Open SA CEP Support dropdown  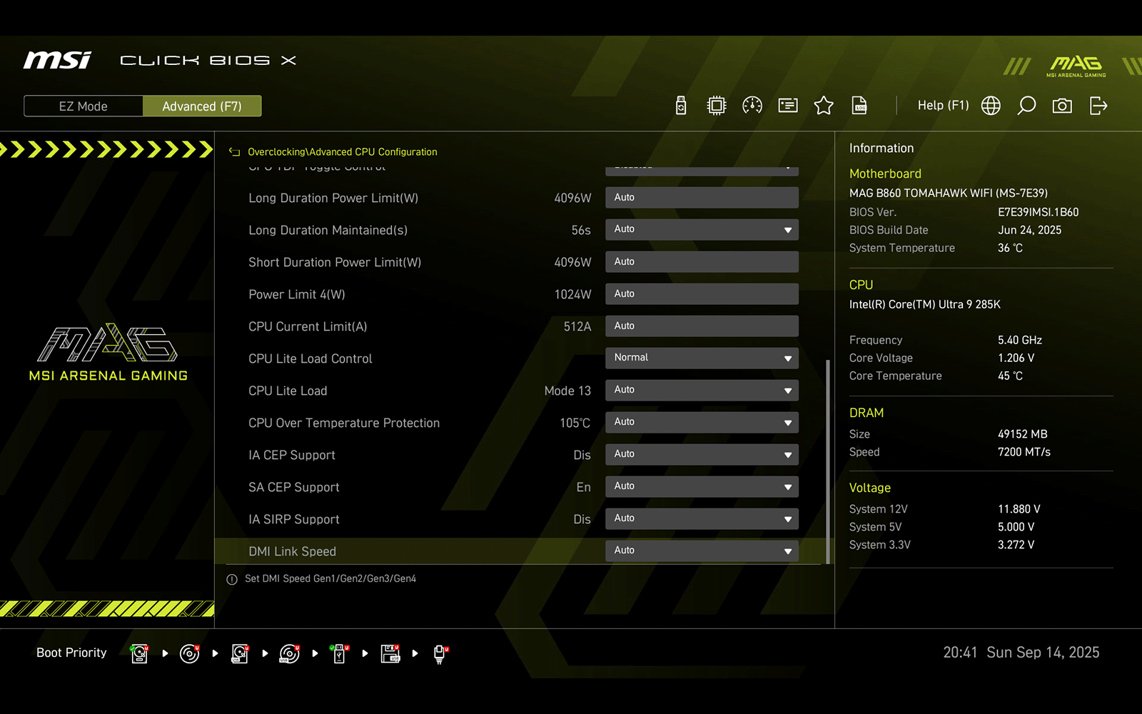(702, 486)
